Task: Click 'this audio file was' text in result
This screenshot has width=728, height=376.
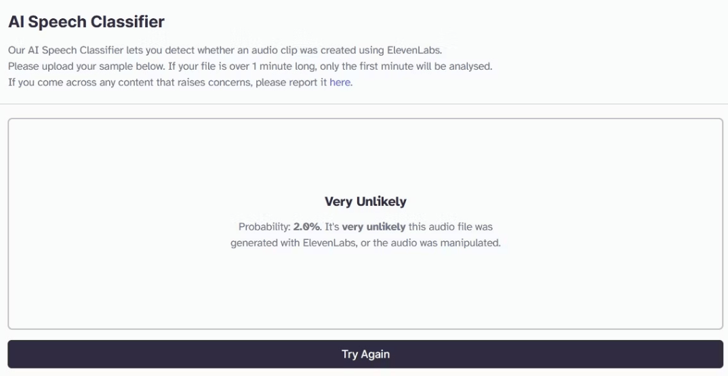Action: (450, 227)
